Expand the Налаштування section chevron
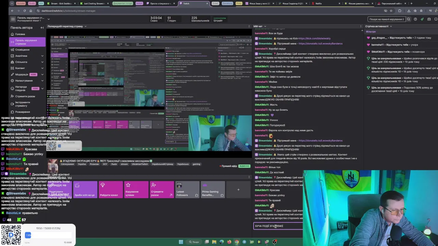This screenshot has width=438, height=246. pos(42,81)
